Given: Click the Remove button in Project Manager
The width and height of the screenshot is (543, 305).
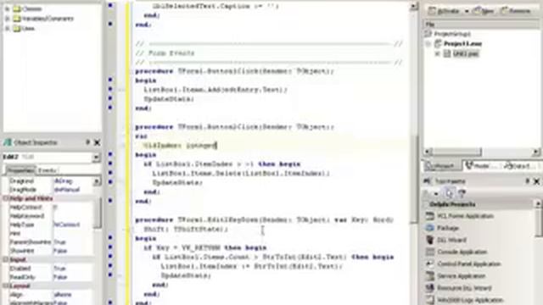Looking at the screenshot, I should [x=516, y=11].
